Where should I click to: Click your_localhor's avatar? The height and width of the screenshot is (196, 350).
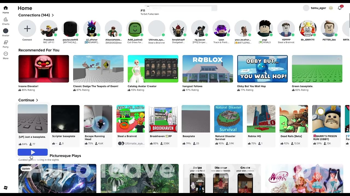(243, 29)
